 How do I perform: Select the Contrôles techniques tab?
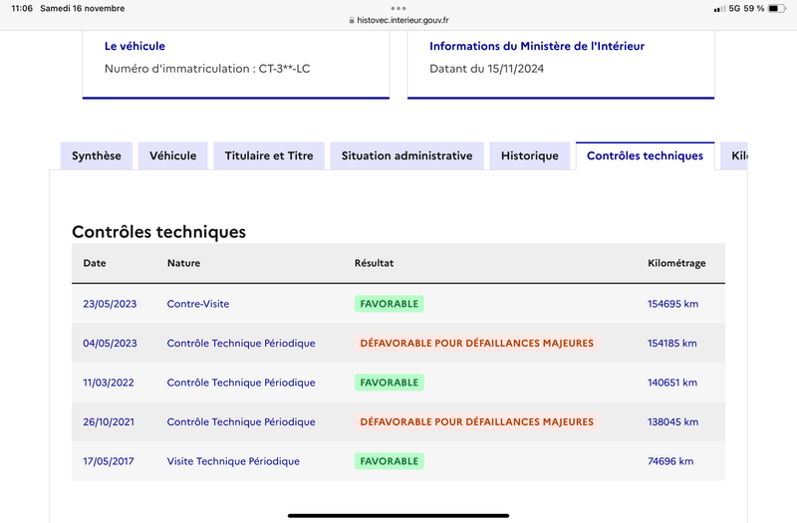(x=645, y=155)
